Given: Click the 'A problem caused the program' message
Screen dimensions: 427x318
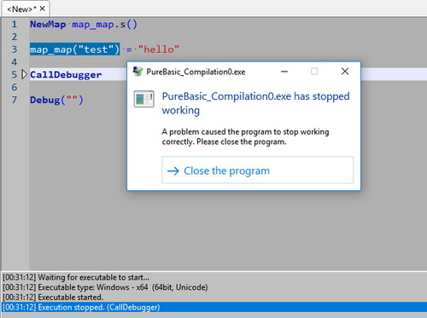Looking at the screenshot, I should [245, 136].
